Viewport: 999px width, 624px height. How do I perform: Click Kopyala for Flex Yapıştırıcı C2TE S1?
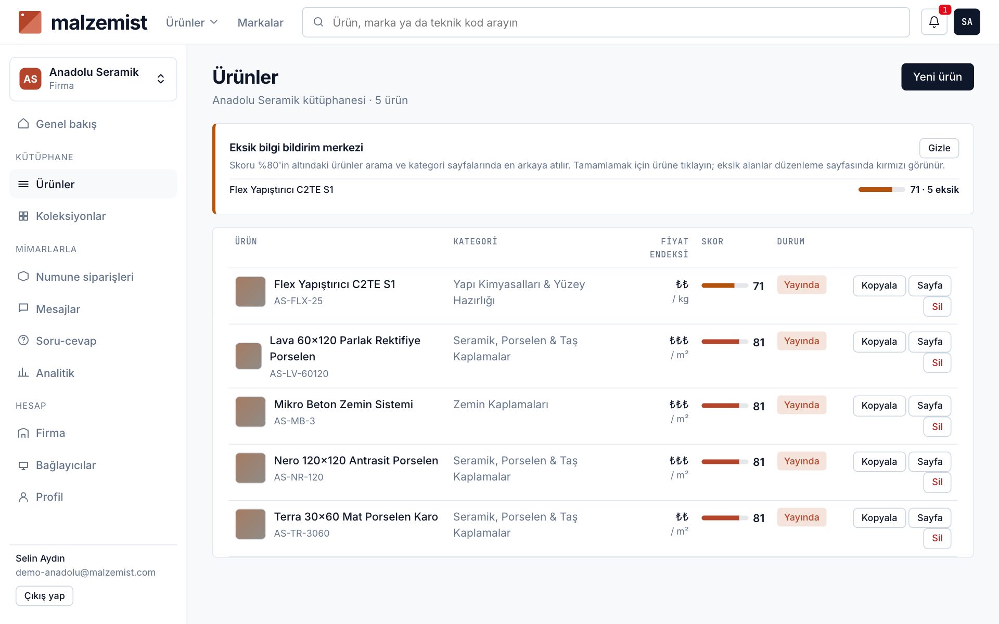click(x=879, y=285)
